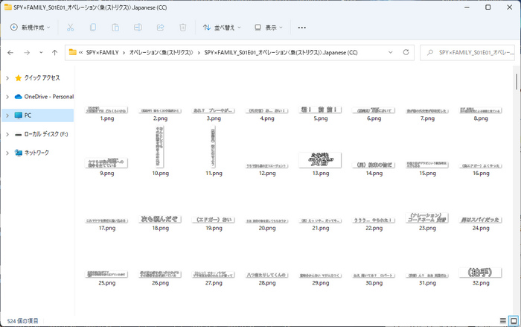Click the local disk drive icon
521x327 pixels.
pyautogui.click(x=19, y=134)
